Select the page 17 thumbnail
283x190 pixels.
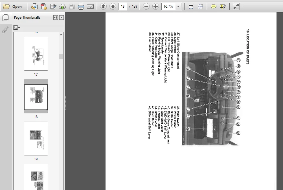click(x=36, y=54)
